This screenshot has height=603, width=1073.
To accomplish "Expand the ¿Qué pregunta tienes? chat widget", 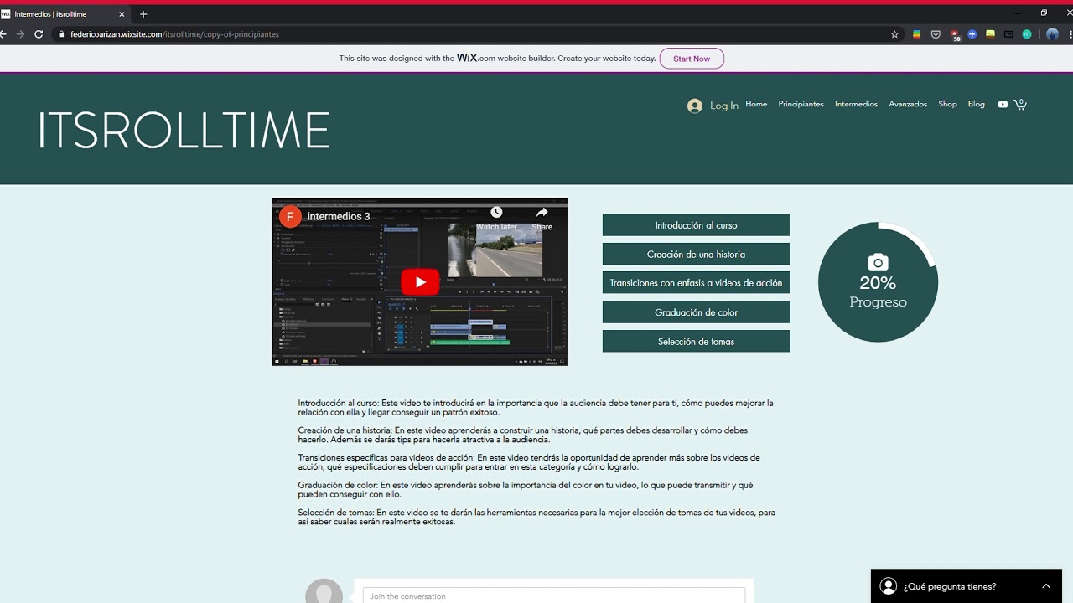I will pyautogui.click(x=1045, y=586).
